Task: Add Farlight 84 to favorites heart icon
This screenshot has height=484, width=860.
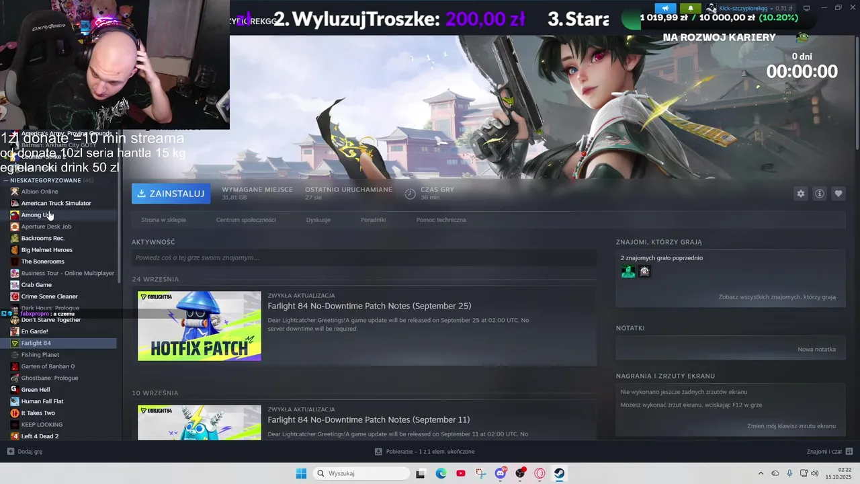Action: (x=838, y=194)
